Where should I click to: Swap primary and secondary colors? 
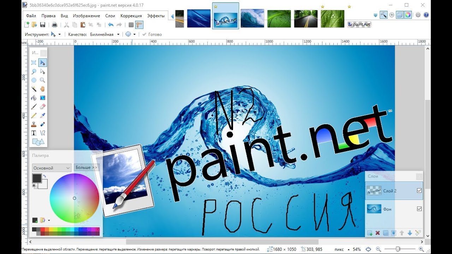coord(45,176)
